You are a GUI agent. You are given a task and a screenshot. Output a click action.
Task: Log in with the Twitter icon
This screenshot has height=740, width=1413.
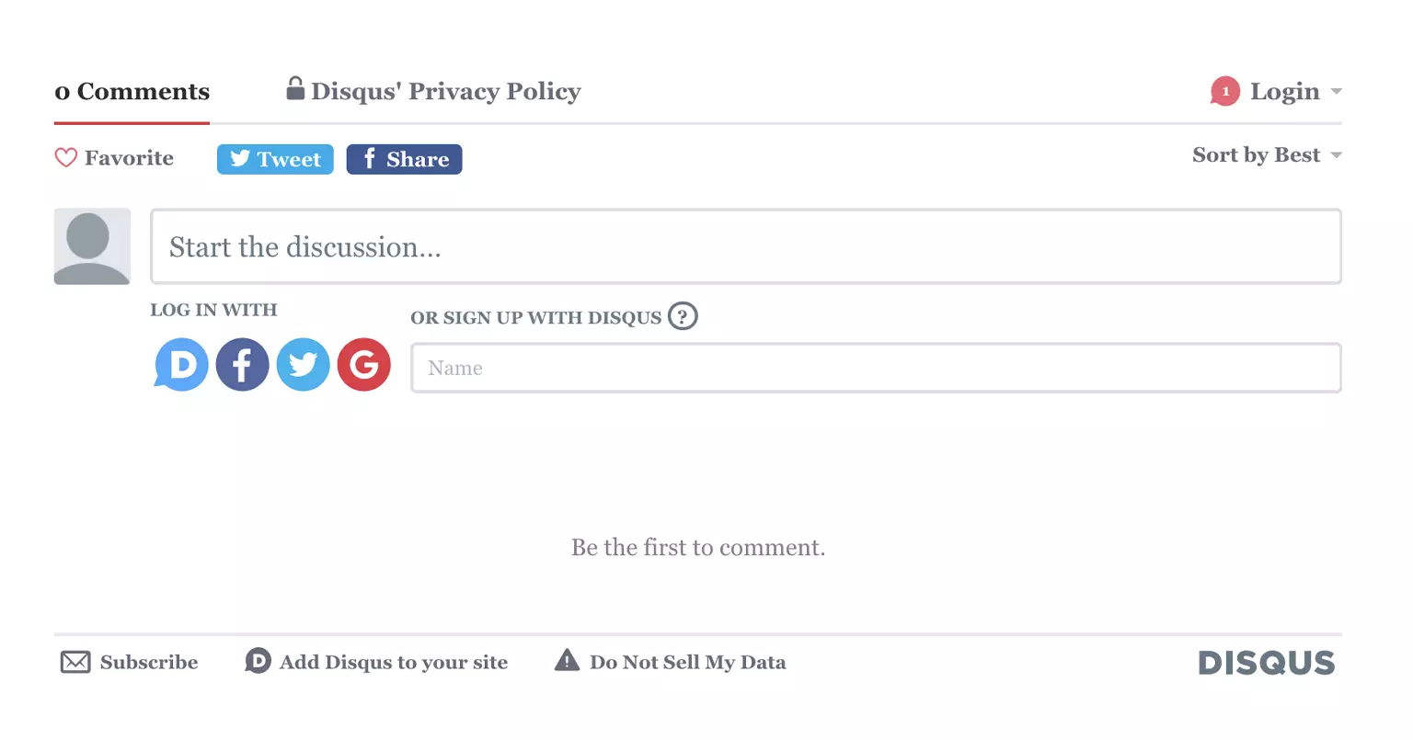pyautogui.click(x=303, y=365)
